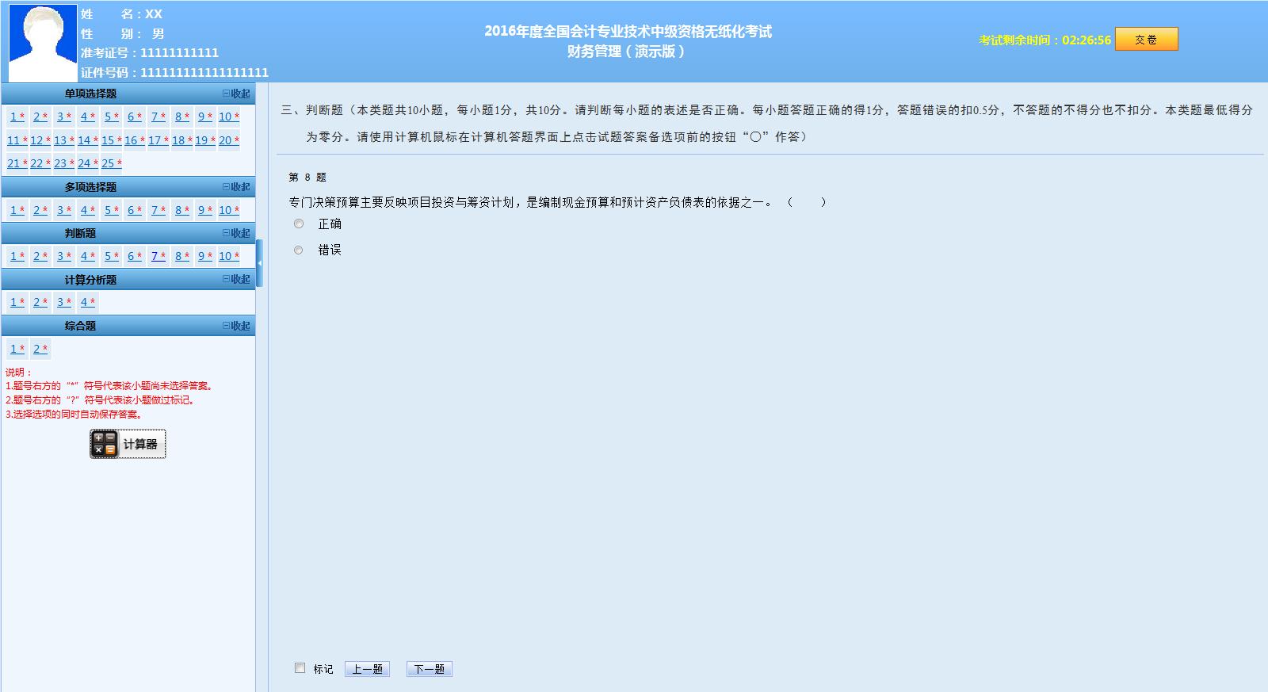Screen dimensions: 1268x692
Task: Open the 计算器 calculator tool
Action: (128, 444)
